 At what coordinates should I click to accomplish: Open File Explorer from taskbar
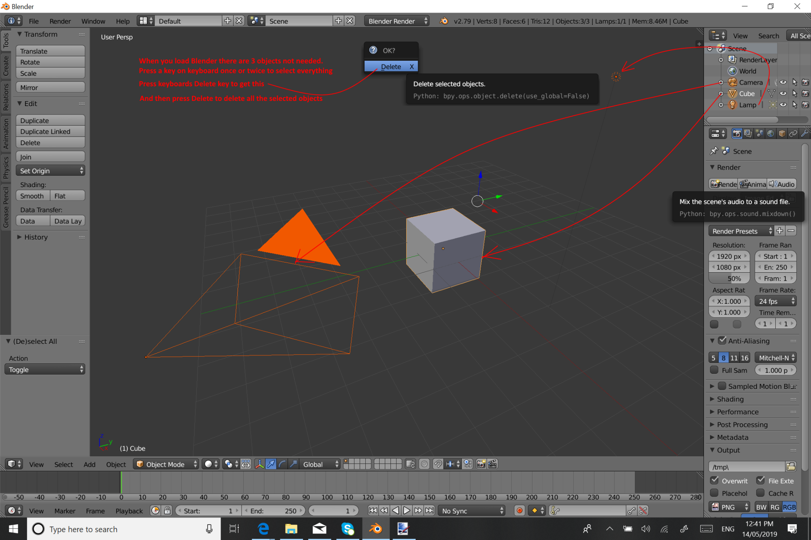pos(291,529)
